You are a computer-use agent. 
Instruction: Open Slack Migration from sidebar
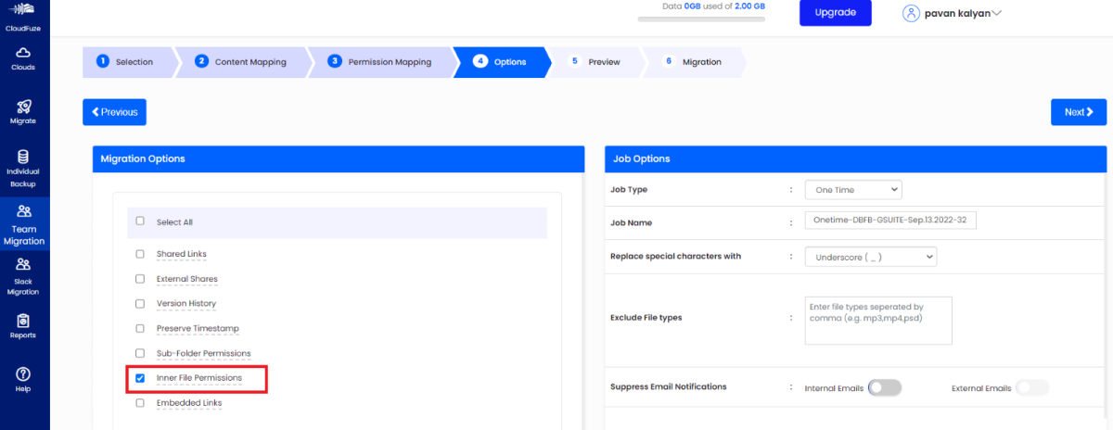24,265
